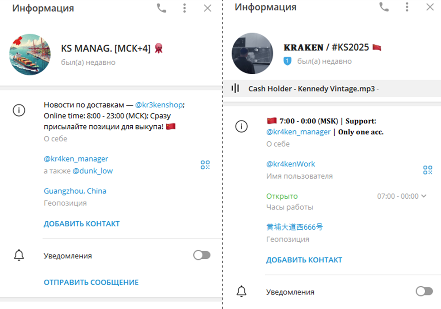441x309 pixels.
Task: Click ДОБАВИТЬ КОНТАКТ in KS MANAG. panel
Action: (x=81, y=223)
